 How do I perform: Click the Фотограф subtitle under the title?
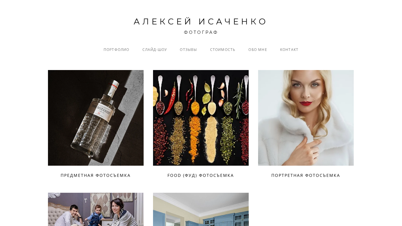point(201,32)
